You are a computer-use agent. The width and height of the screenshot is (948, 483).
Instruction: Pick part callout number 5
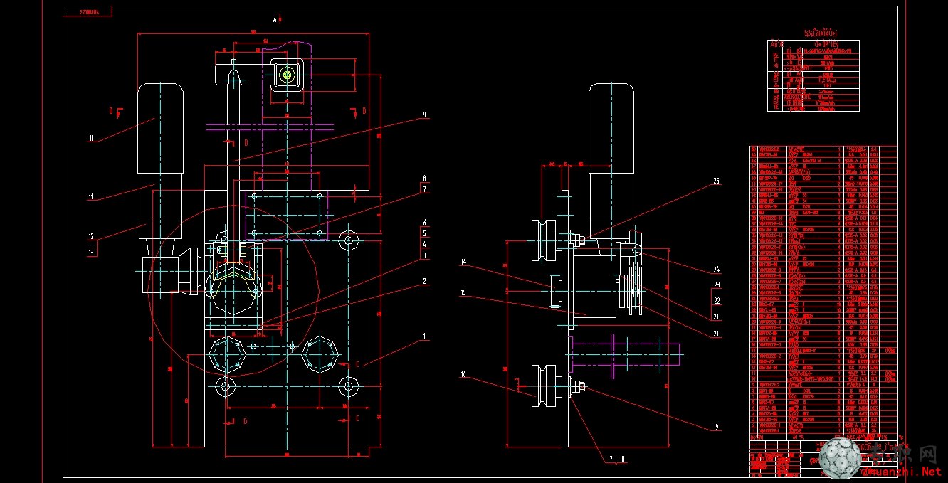424,233
